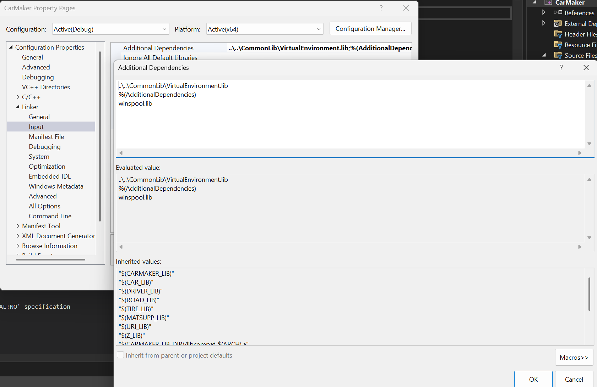Expand the References node in Solution Explorer
The width and height of the screenshot is (597, 387).
point(544,12)
